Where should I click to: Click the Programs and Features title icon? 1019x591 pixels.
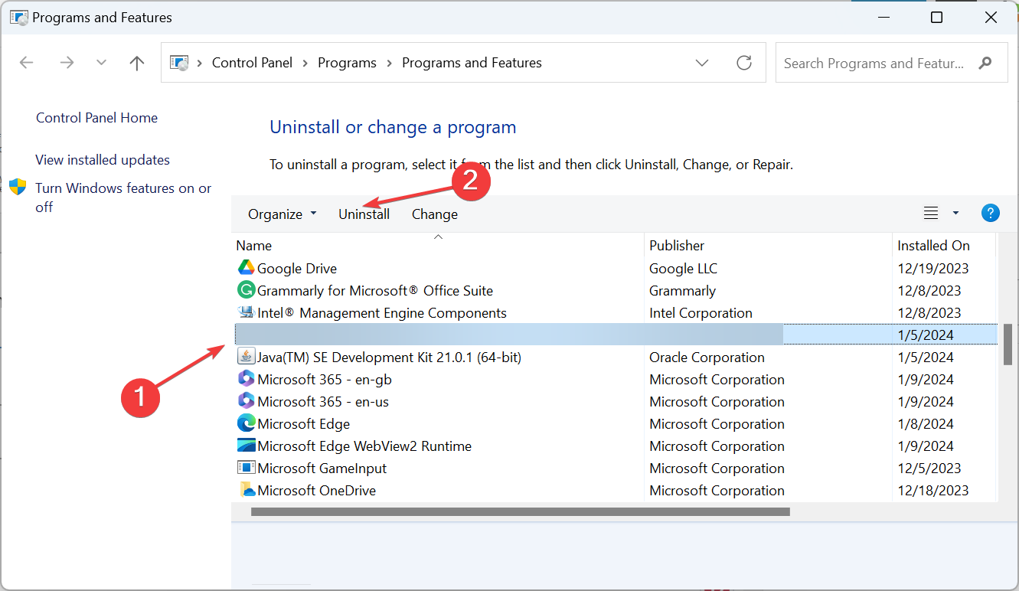[18, 17]
